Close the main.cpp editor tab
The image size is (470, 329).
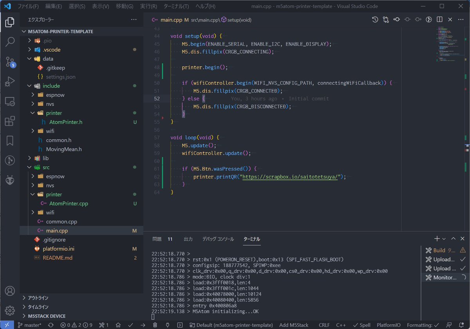(x=450, y=20)
